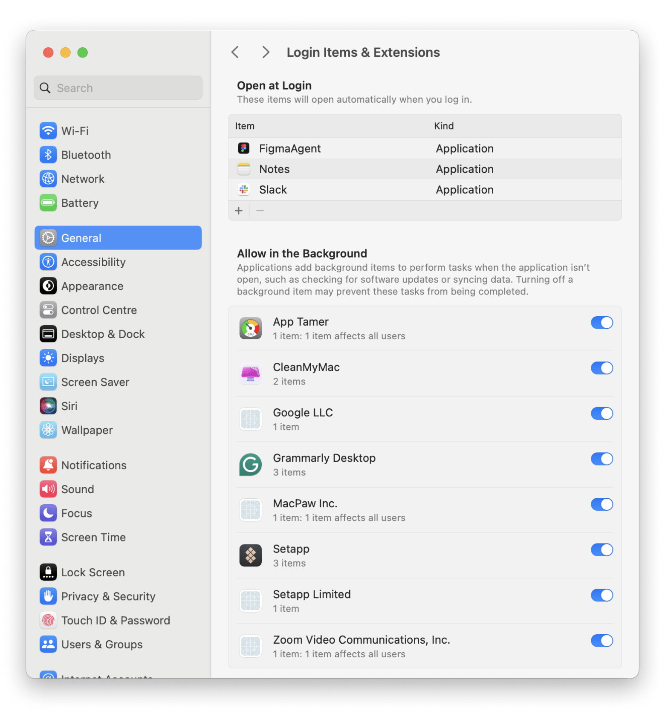Click 'Zoom Video Communications, Inc.' text
The height and width of the screenshot is (717, 665).
(361, 639)
